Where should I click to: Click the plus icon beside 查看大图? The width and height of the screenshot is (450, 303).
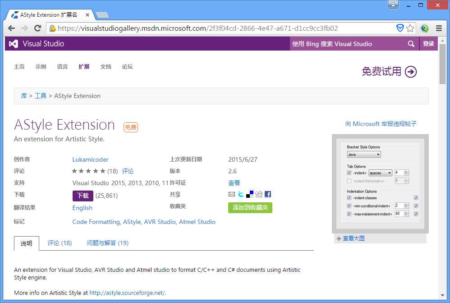[339, 238]
